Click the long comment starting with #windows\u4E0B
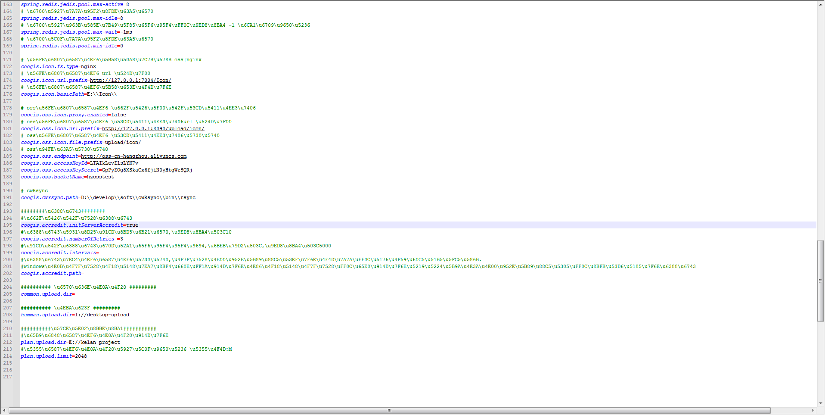825x415 pixels. tap(358, 266)
